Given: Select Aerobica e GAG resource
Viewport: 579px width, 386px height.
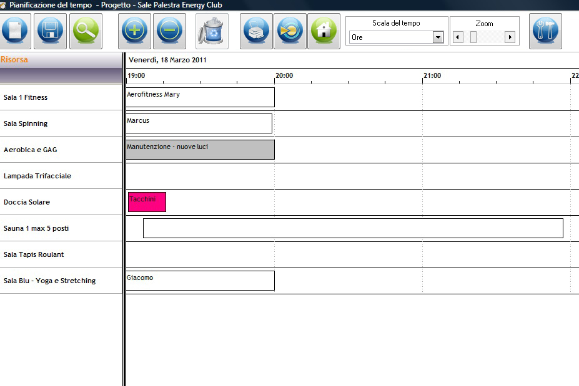Looking at the screenshot, I should (61, 150).
